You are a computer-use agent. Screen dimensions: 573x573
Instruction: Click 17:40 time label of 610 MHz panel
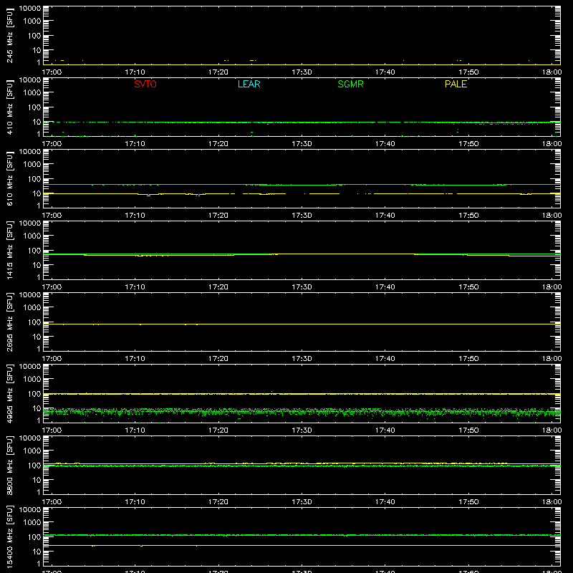pyautogui.click(x=385, y=216)
